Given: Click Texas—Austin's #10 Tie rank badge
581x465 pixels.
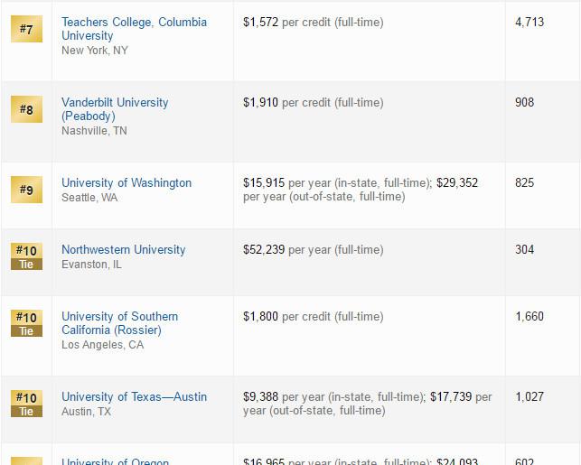Looking at the screenshot, I should (x=26, y=404).
